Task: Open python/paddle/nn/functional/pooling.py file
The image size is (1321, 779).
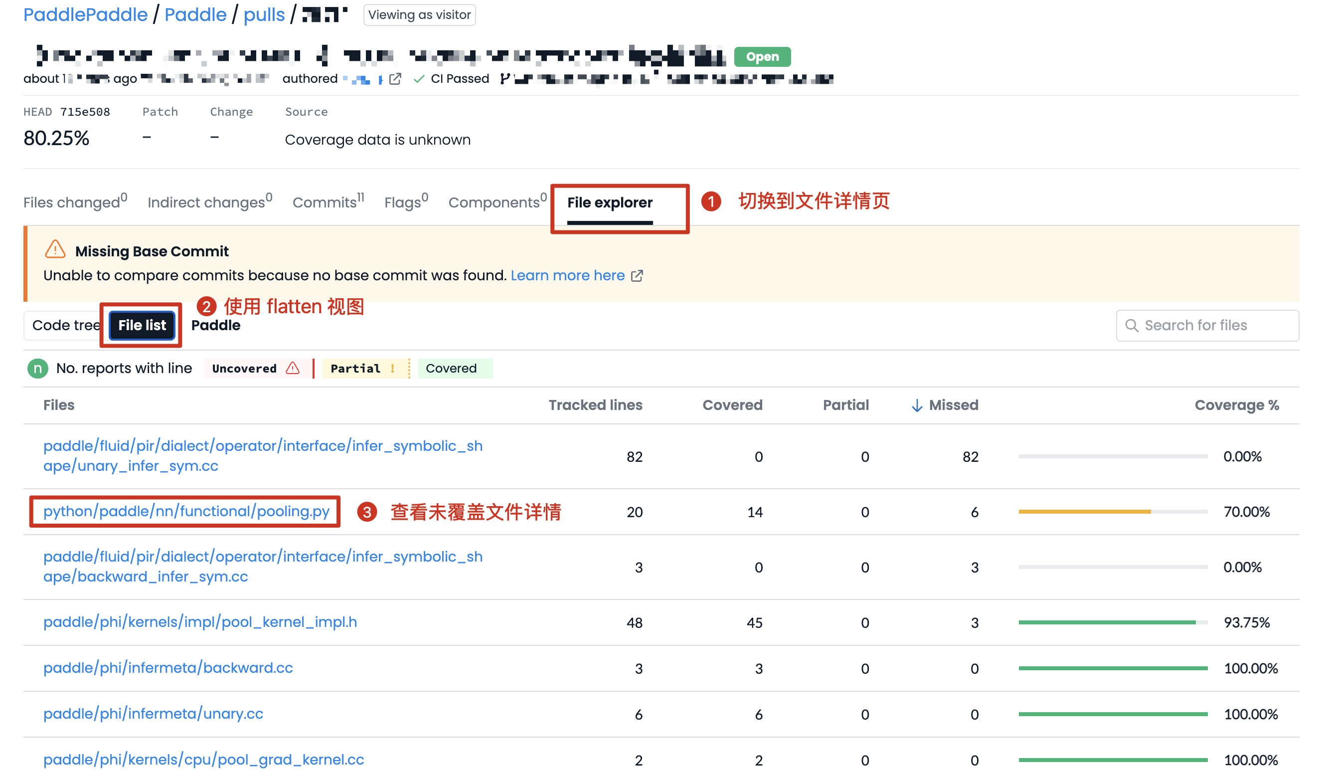Action: [x=186, y=511]
